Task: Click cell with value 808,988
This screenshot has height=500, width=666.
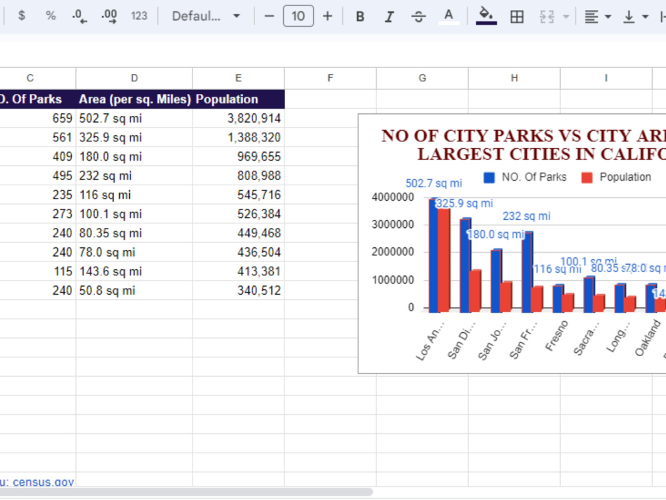Action: coord(238,175)
